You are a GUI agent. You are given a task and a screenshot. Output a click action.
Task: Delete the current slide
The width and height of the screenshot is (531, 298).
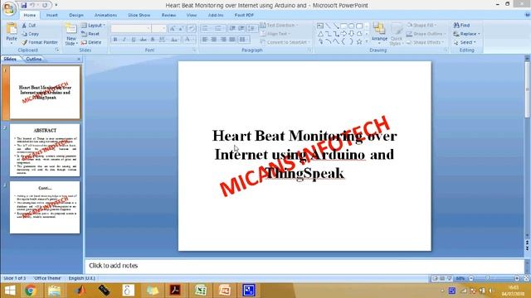pos(91,42)
